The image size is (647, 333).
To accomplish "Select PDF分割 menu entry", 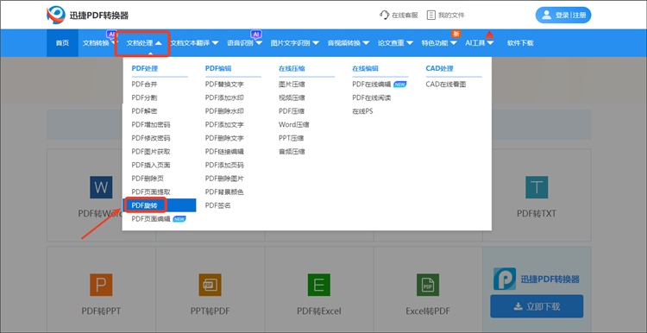I will (144, 97).
